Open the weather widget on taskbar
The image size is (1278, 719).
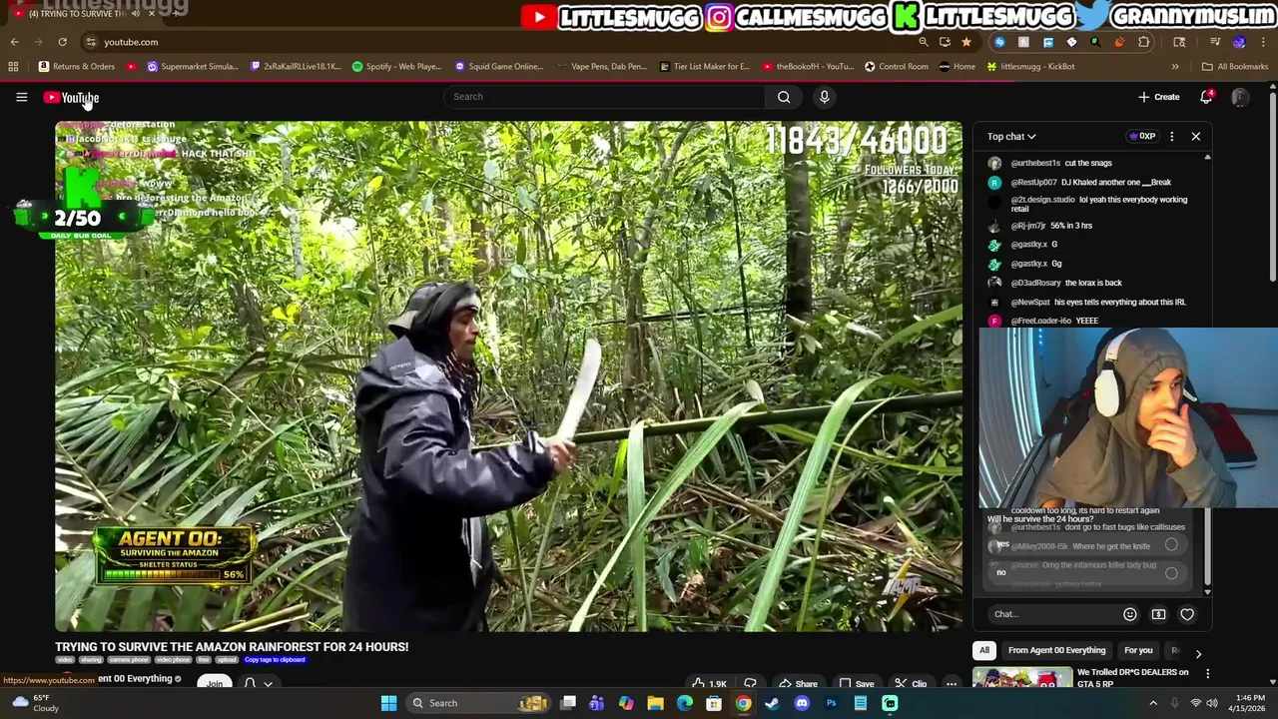coord(35,703)
